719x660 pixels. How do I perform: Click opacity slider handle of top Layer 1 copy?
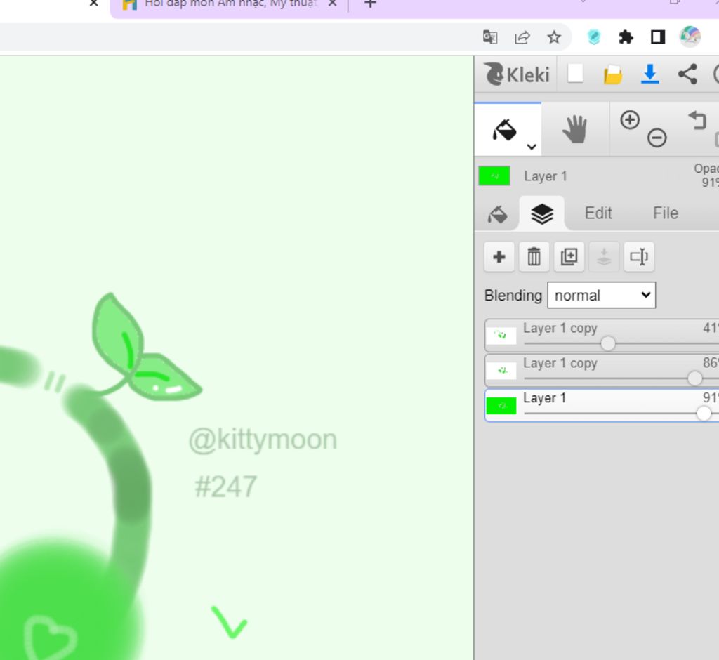click(x=608, y=343)
